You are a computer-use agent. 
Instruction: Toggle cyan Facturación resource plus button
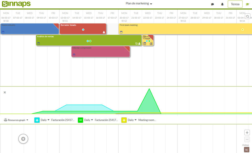pos(37,120)
